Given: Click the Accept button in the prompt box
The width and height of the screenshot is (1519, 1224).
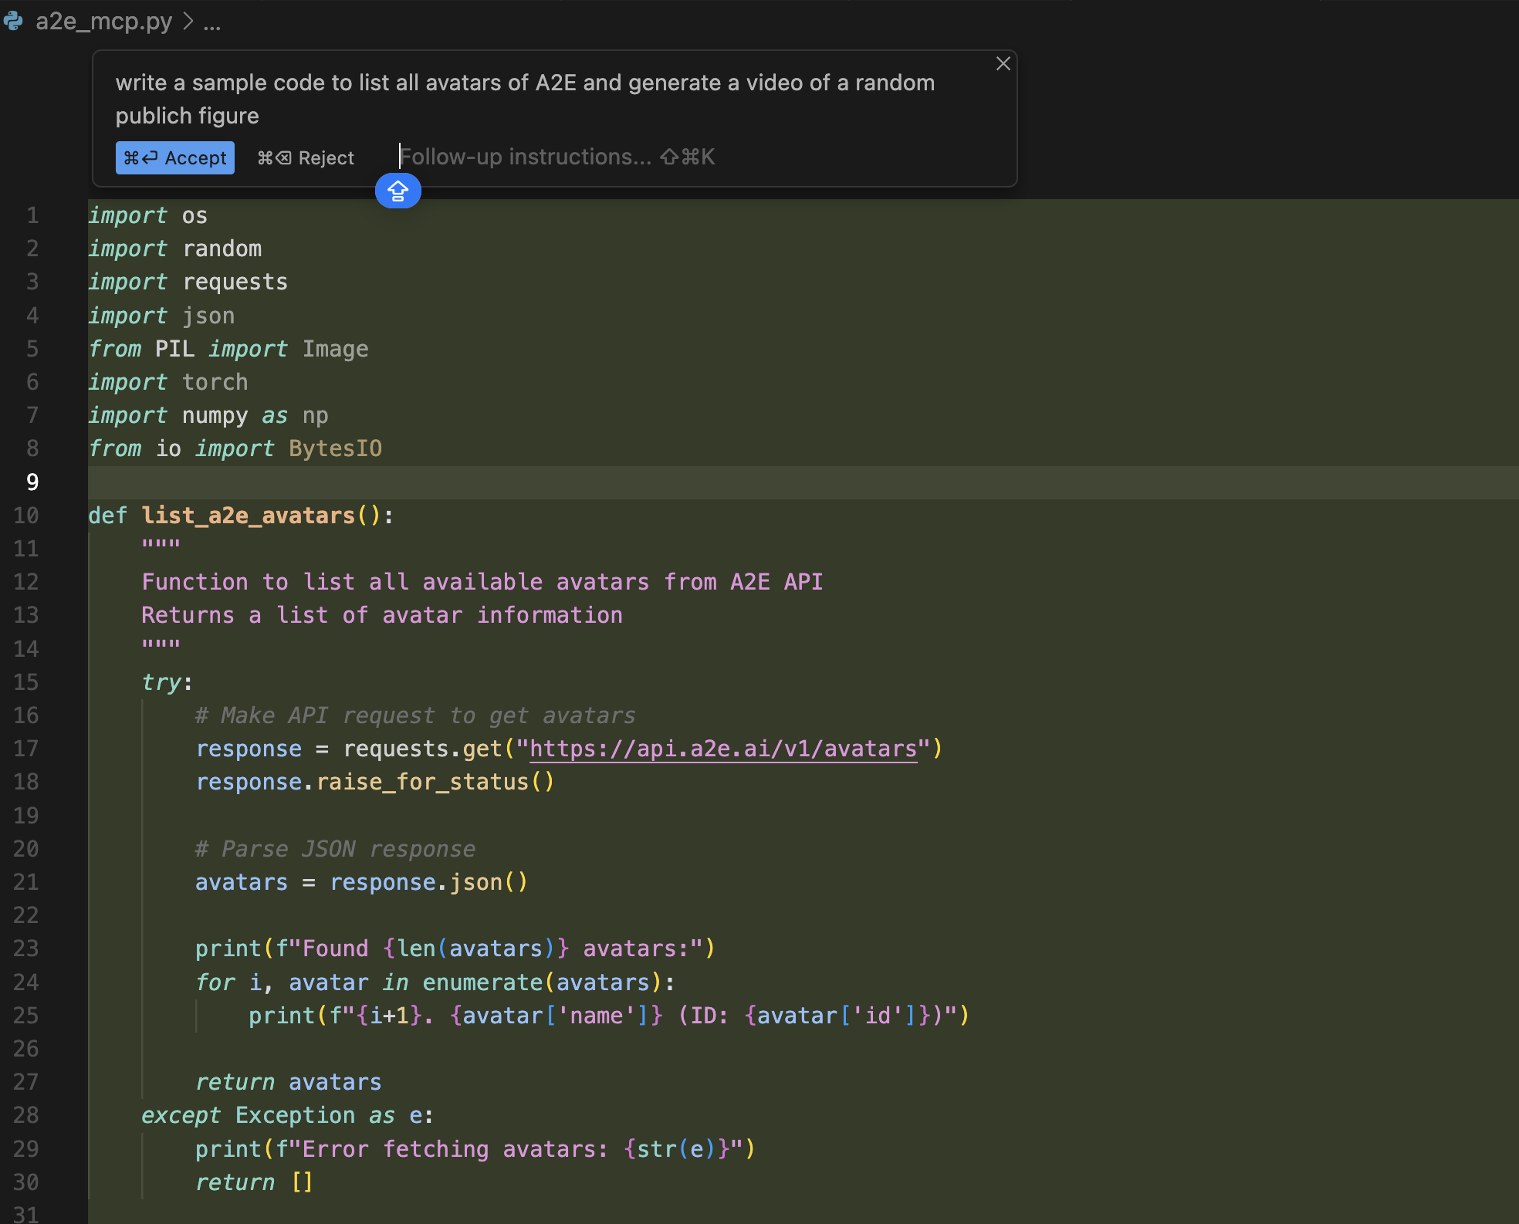Looking at the screenshot, I should click(175, 157).
